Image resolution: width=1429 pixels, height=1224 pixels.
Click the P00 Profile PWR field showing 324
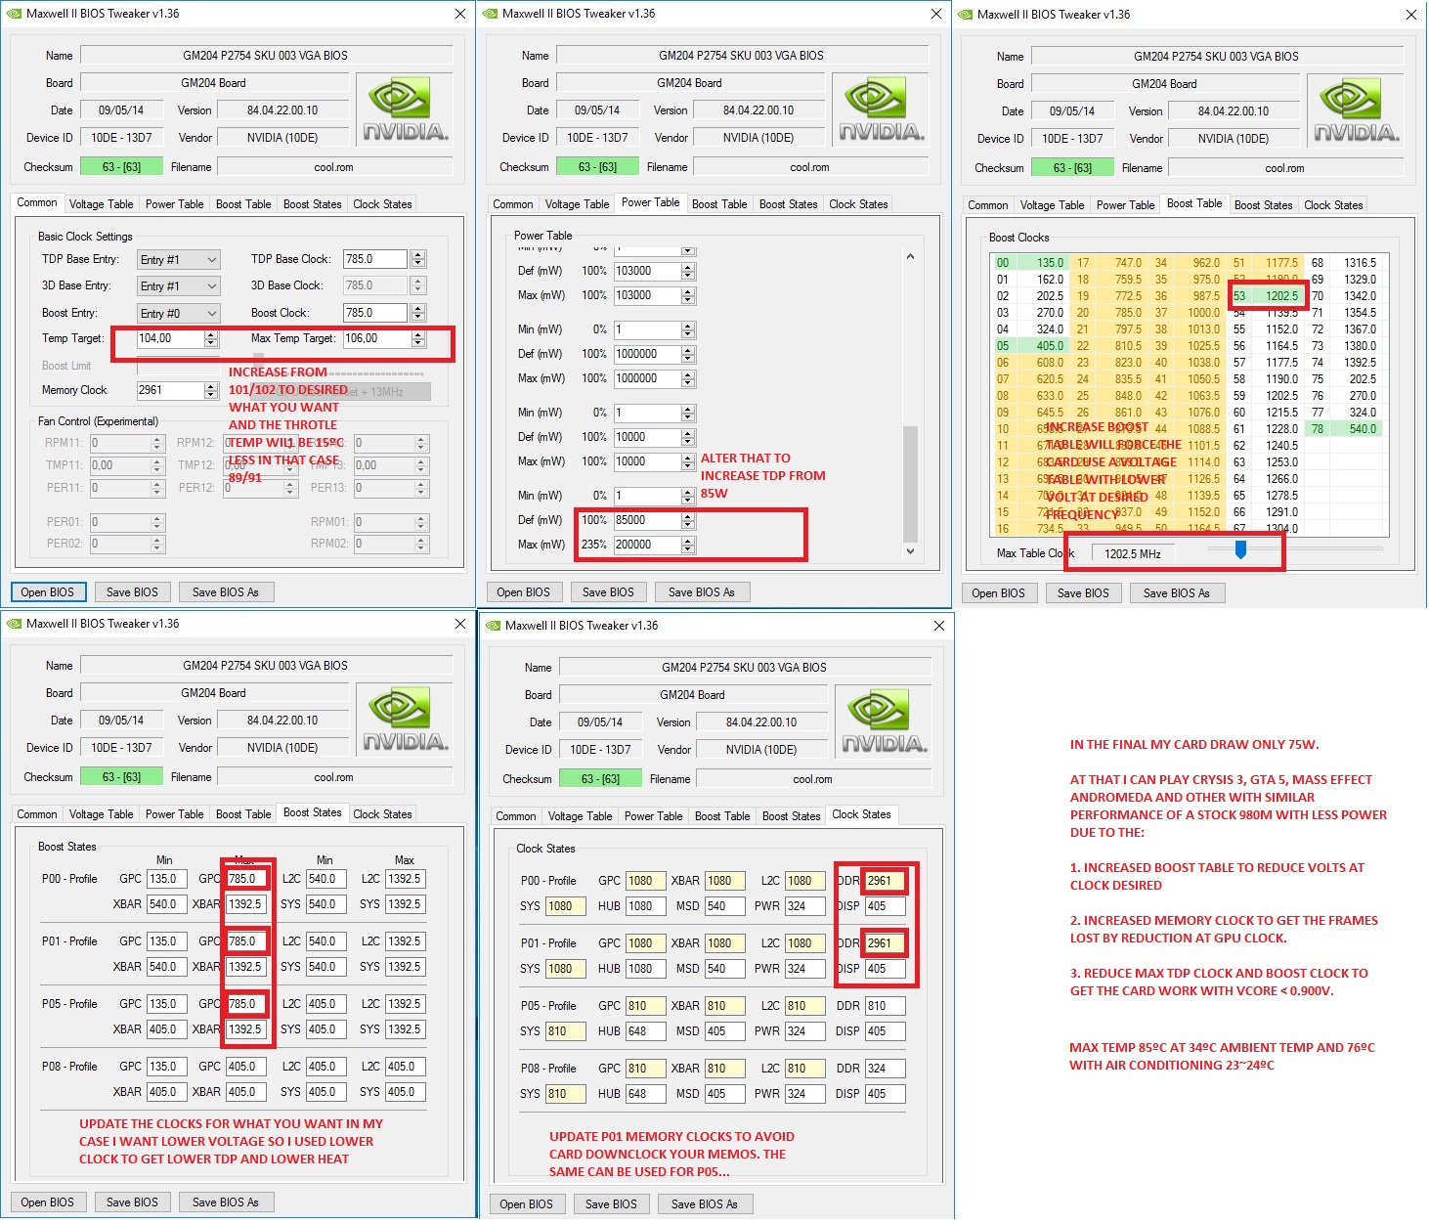[805, 906]
